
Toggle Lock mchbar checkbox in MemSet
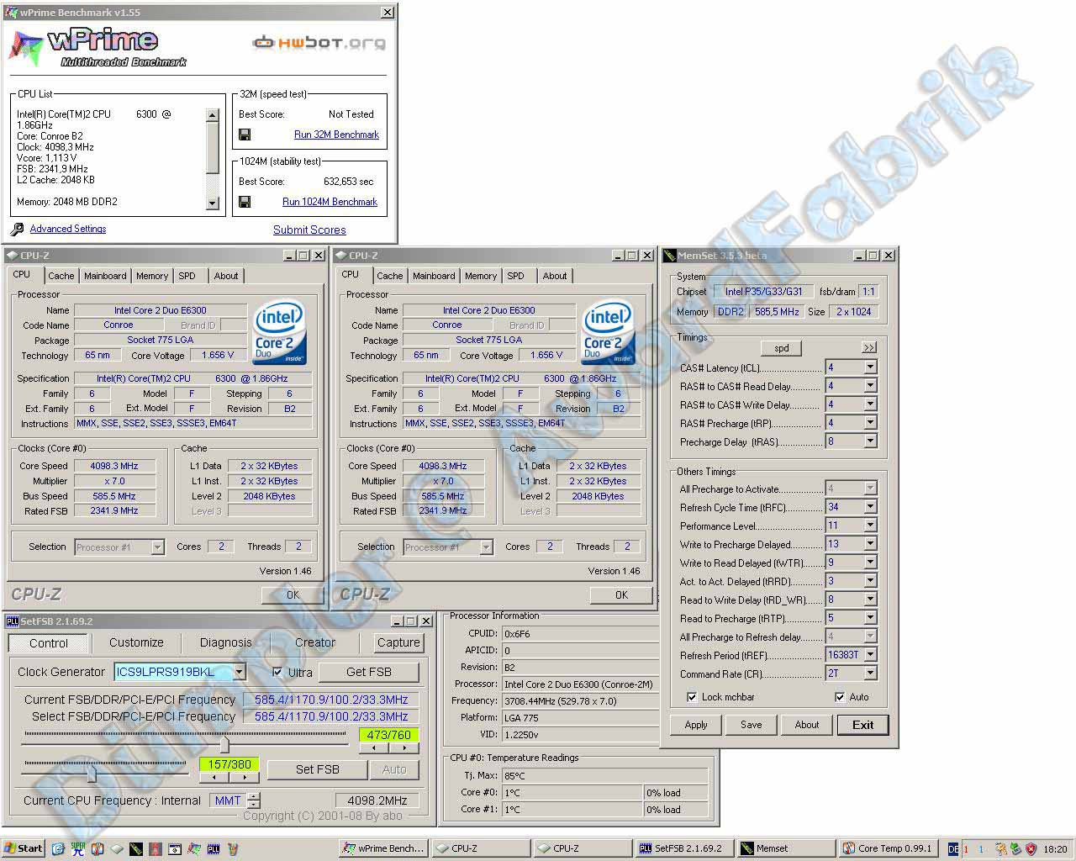(691, 697)
